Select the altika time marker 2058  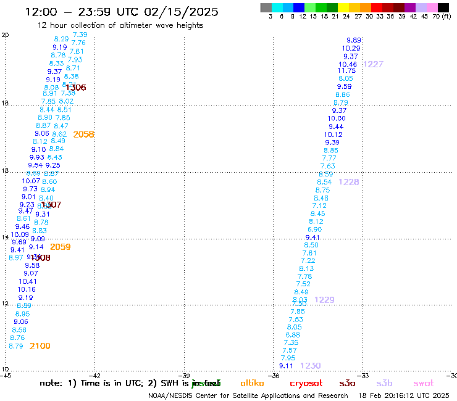click(x=83, y=134)
